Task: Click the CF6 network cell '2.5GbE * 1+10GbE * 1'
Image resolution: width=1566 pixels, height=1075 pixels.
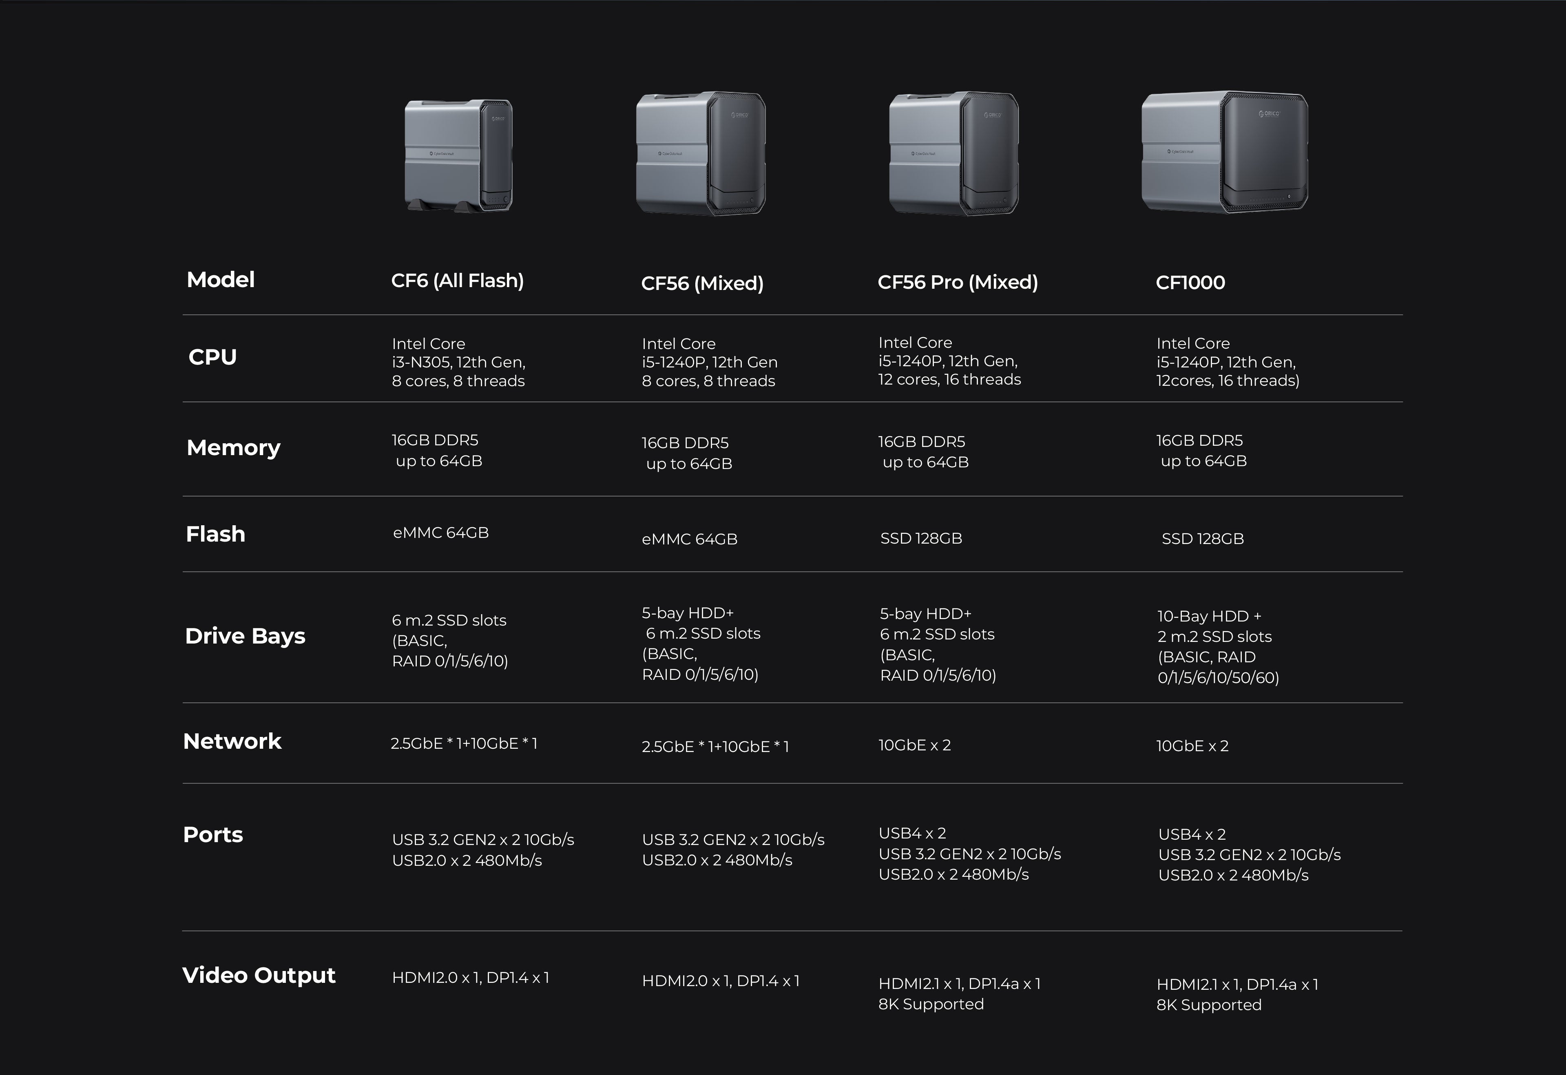Action: pyautogui.click(x=464, y=744)
